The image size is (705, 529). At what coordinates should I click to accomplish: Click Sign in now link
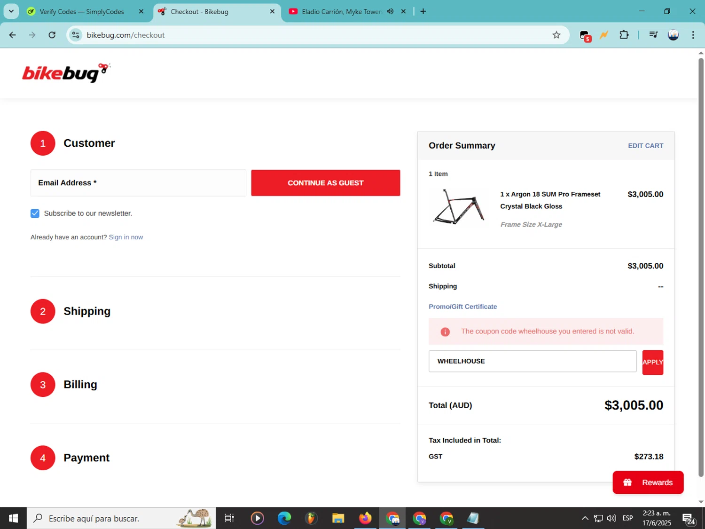[x=125, y=237]
